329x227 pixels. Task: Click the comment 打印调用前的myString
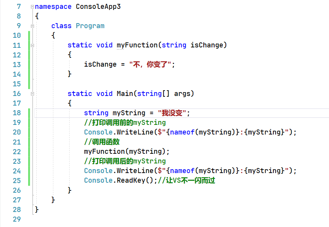pyautogui.click(x=125, y=123)
